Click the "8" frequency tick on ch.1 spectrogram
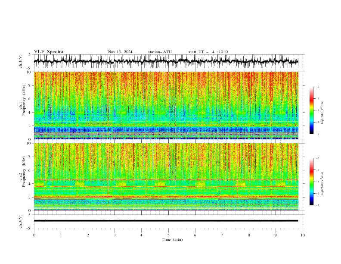Image resolution: width=341 pixels, height=264 pixels. tap(30, 85)
